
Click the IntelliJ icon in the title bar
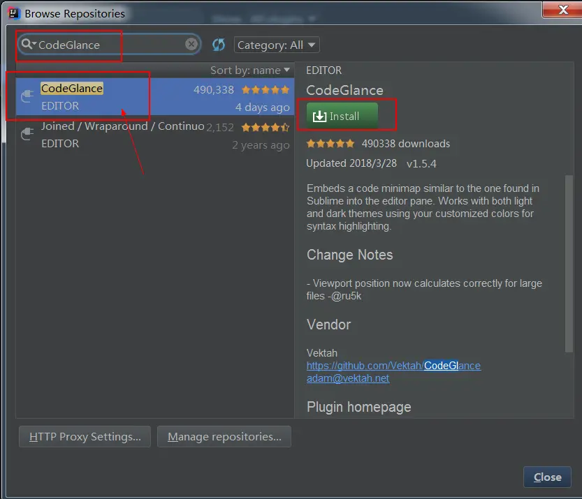[x=13, y=13]
